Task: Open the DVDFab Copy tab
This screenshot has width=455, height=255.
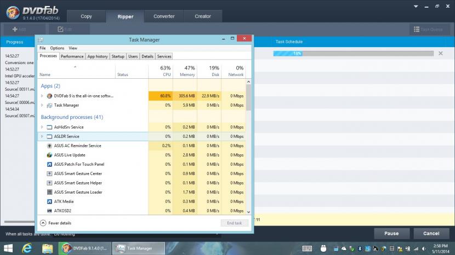Action: click(x=86, y=16)
